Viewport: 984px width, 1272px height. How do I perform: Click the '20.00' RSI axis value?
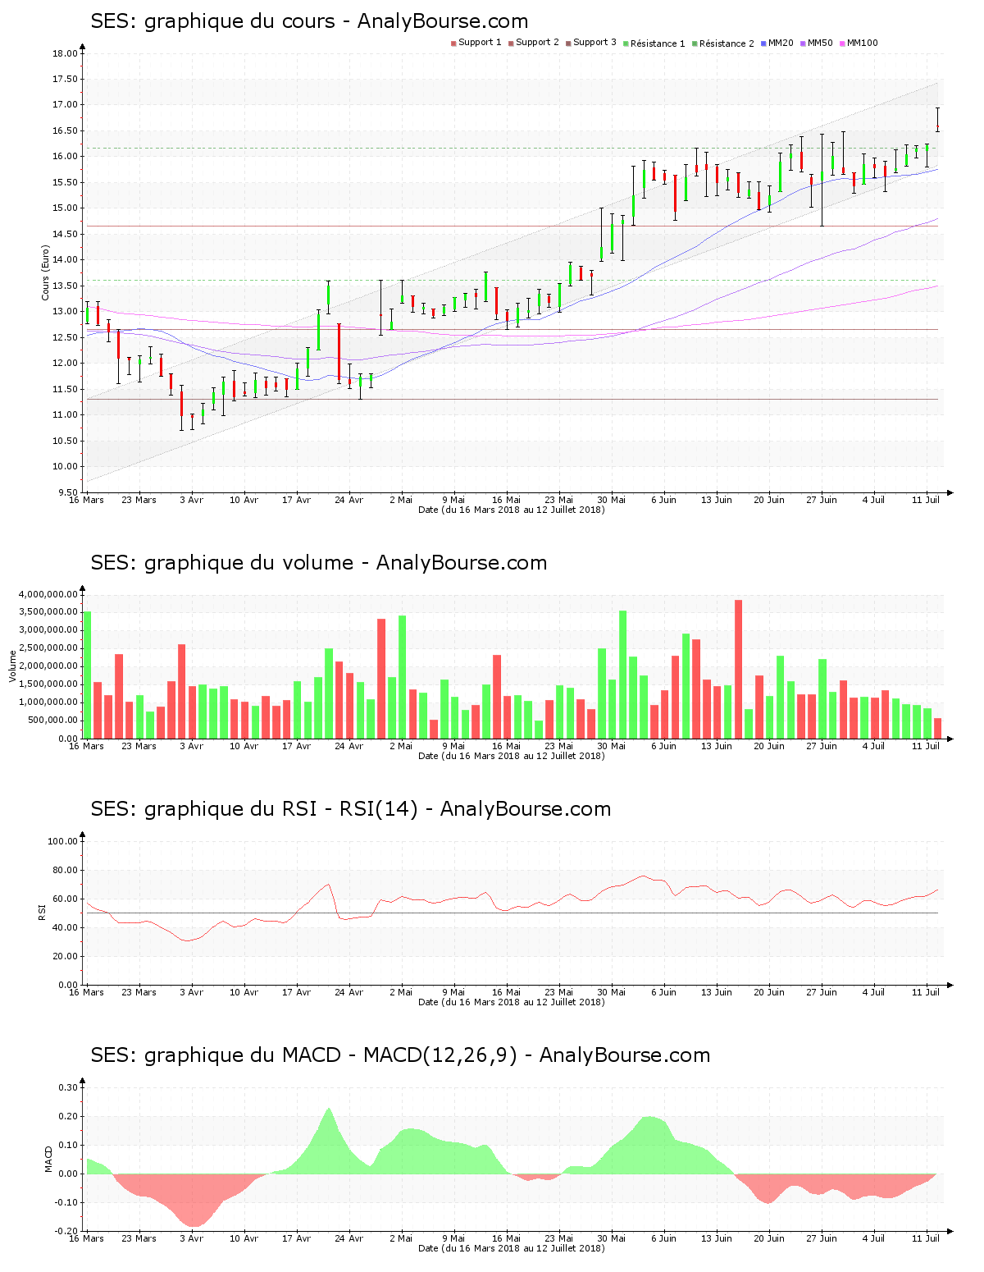[65, 957]
